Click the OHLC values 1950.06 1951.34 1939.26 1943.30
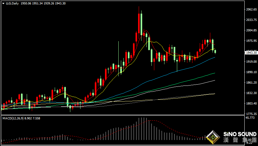The image size is (258, 146). [x=43, y=3]
